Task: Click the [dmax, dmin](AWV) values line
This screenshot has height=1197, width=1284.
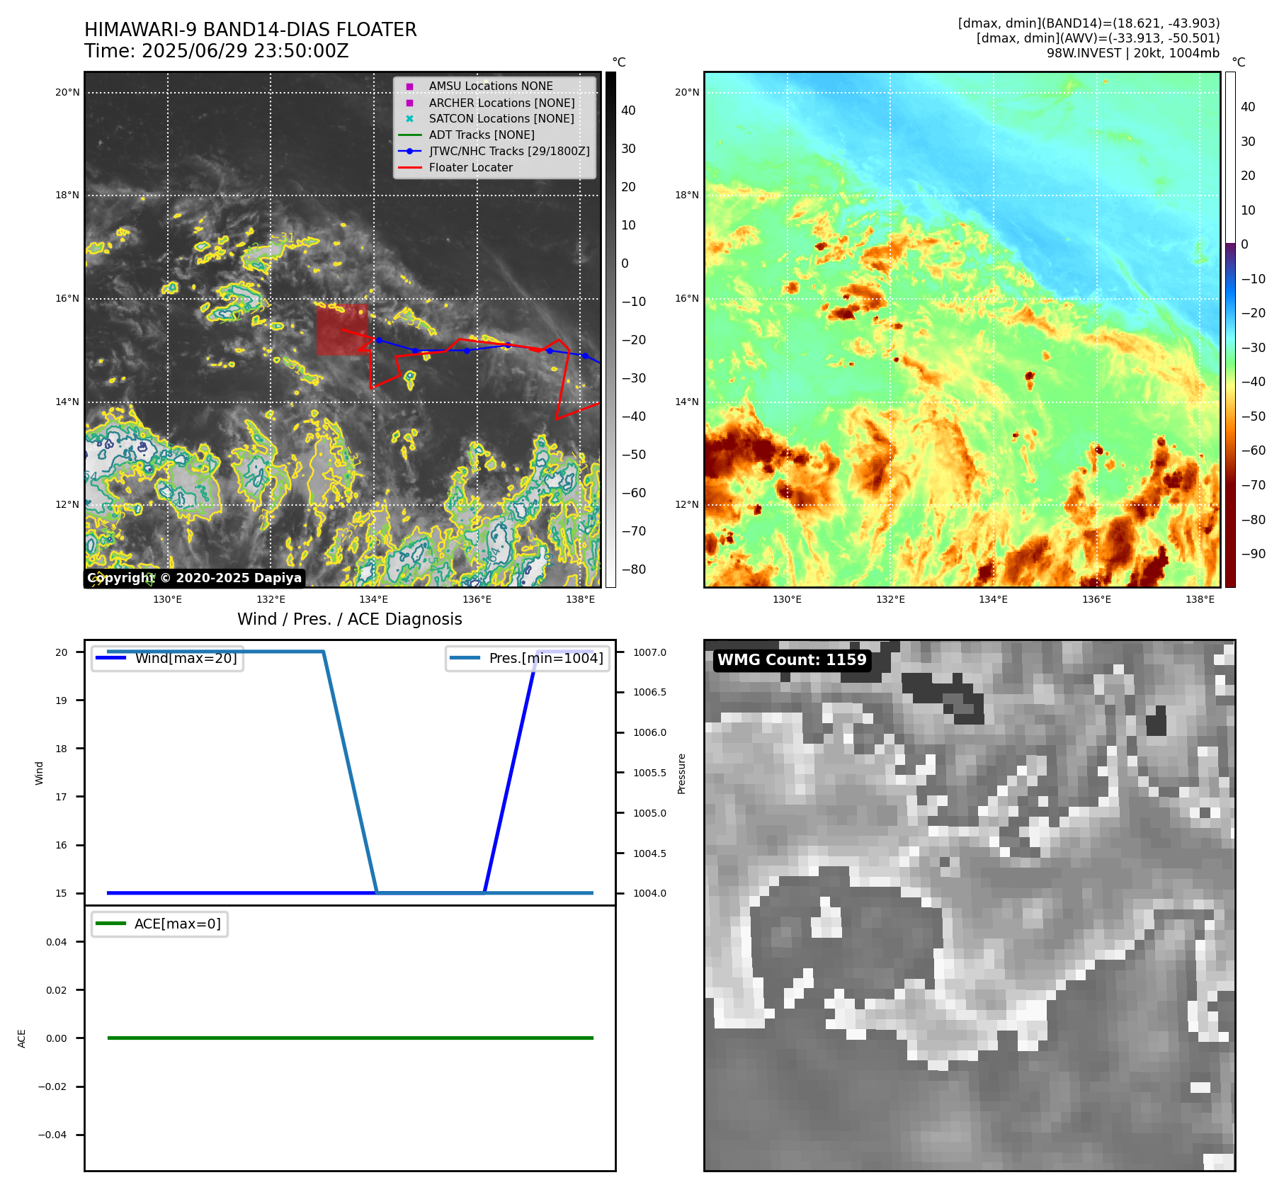Action: [1098, 38]
